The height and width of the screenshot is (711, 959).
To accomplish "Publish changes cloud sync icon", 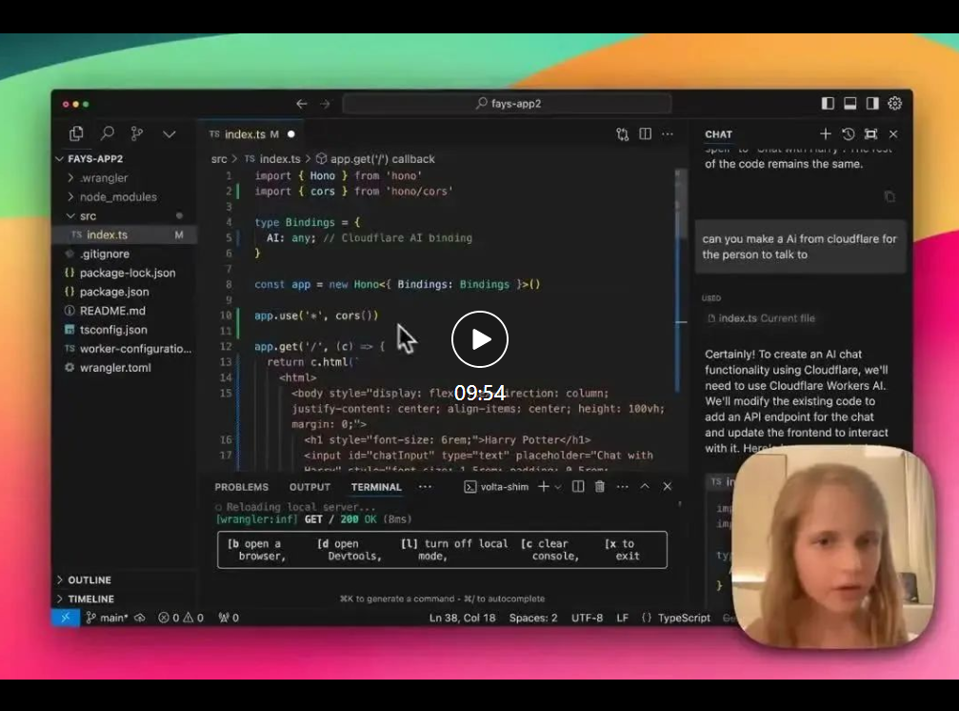I will pyautogui.click(x=140, y=618).
